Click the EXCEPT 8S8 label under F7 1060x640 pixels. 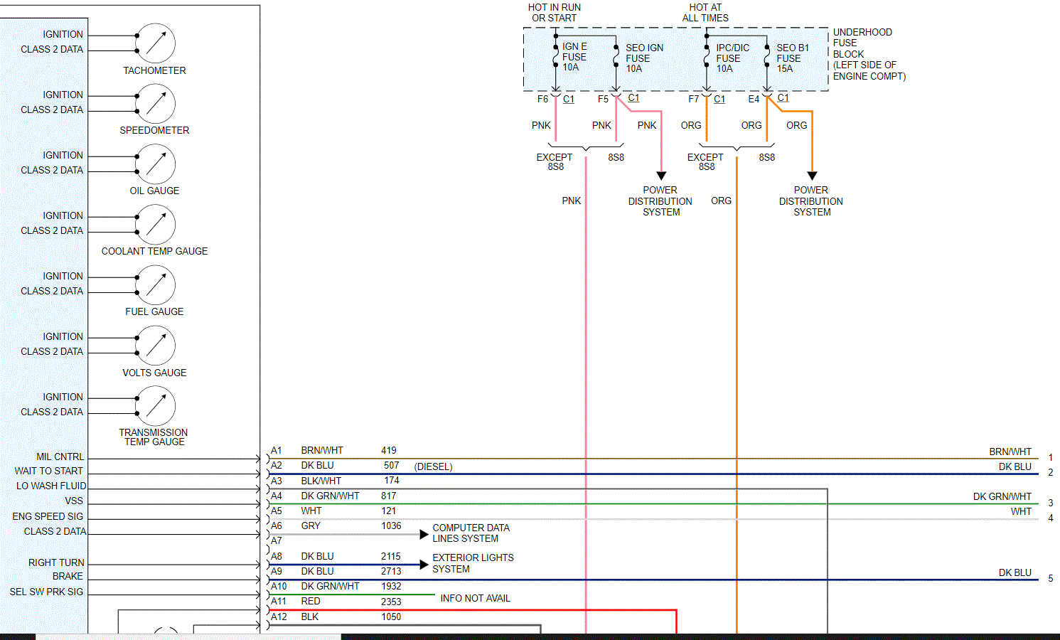pos(705,161)
